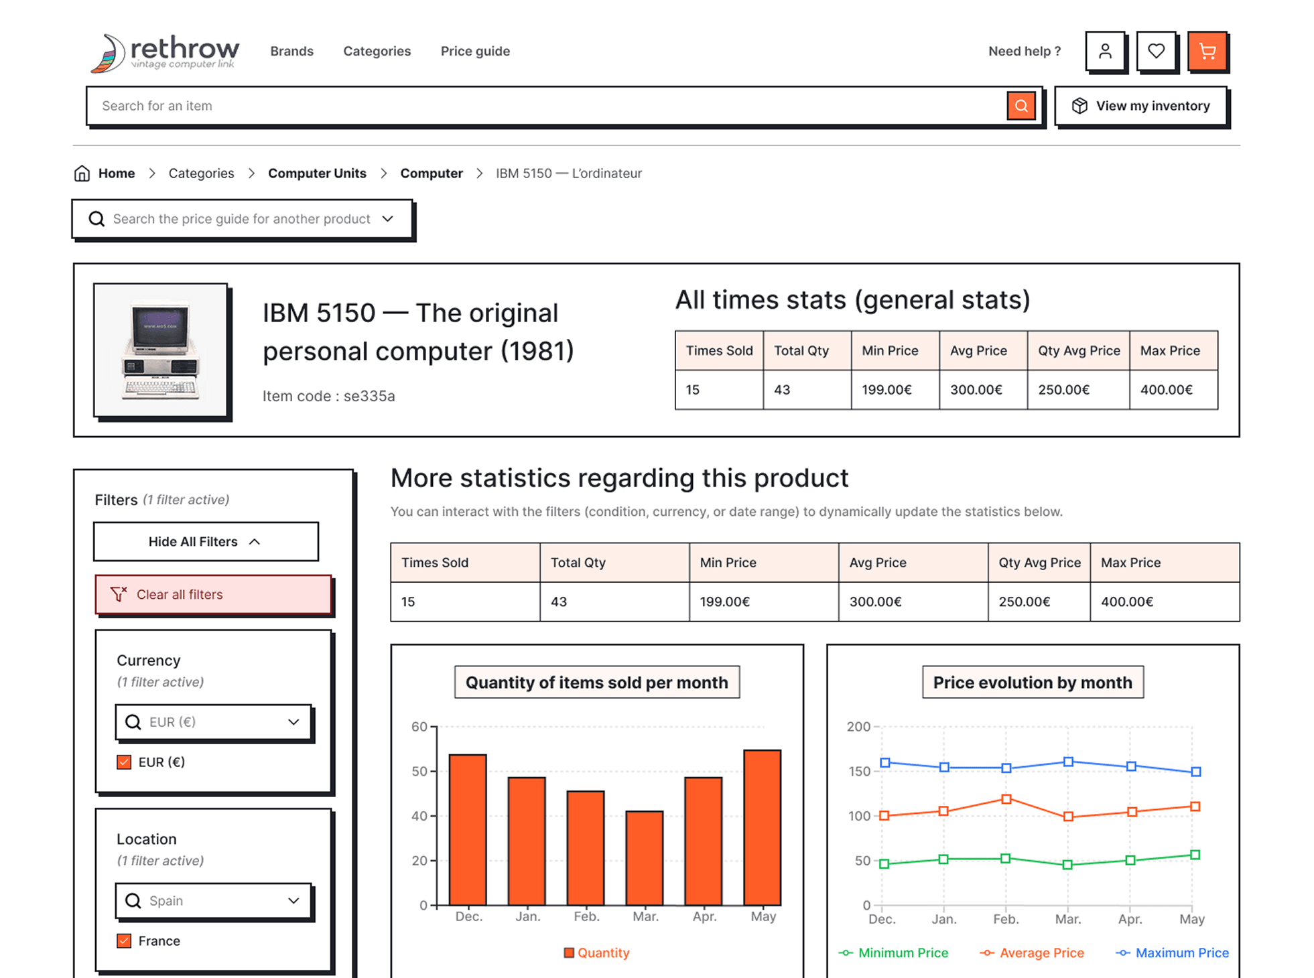
Task: Click the IBM 5150 product thumbnail
Action: 160,350
